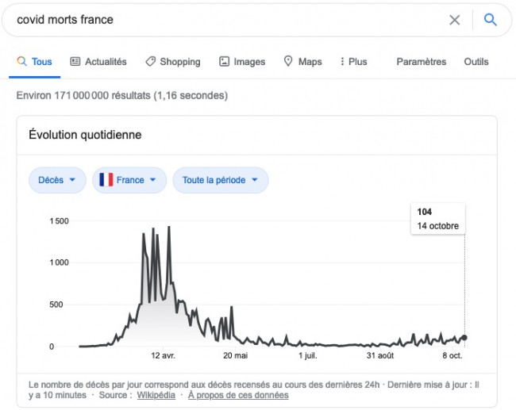Click the 14 octobre data point marker
Image resolution: width=516 pixels, height=410 pixels.
tap(464, 338)
